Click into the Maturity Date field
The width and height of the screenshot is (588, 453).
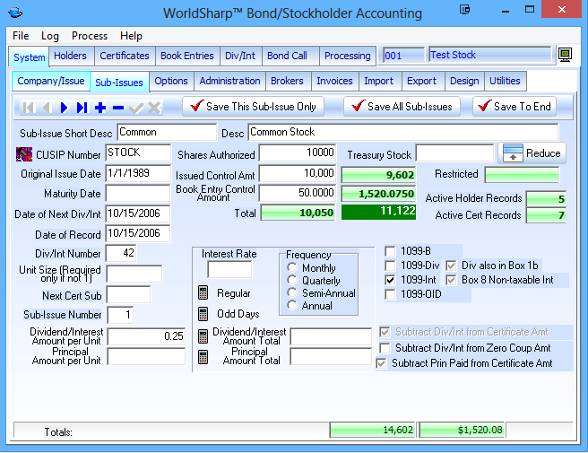137,194
